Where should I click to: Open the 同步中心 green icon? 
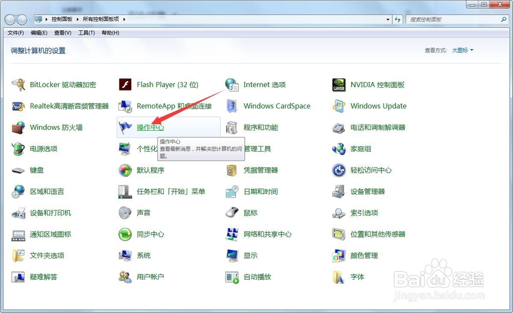(125, 234)
